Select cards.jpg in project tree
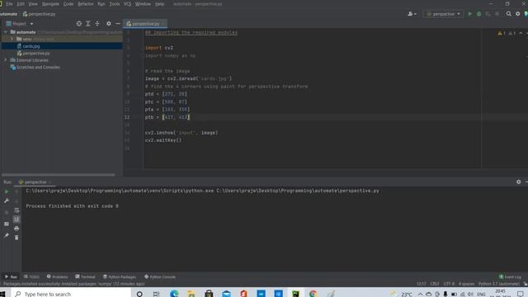 pyautogui.click(x=31, y=46)
